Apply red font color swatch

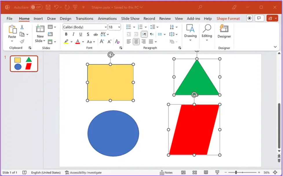(78, 42)
